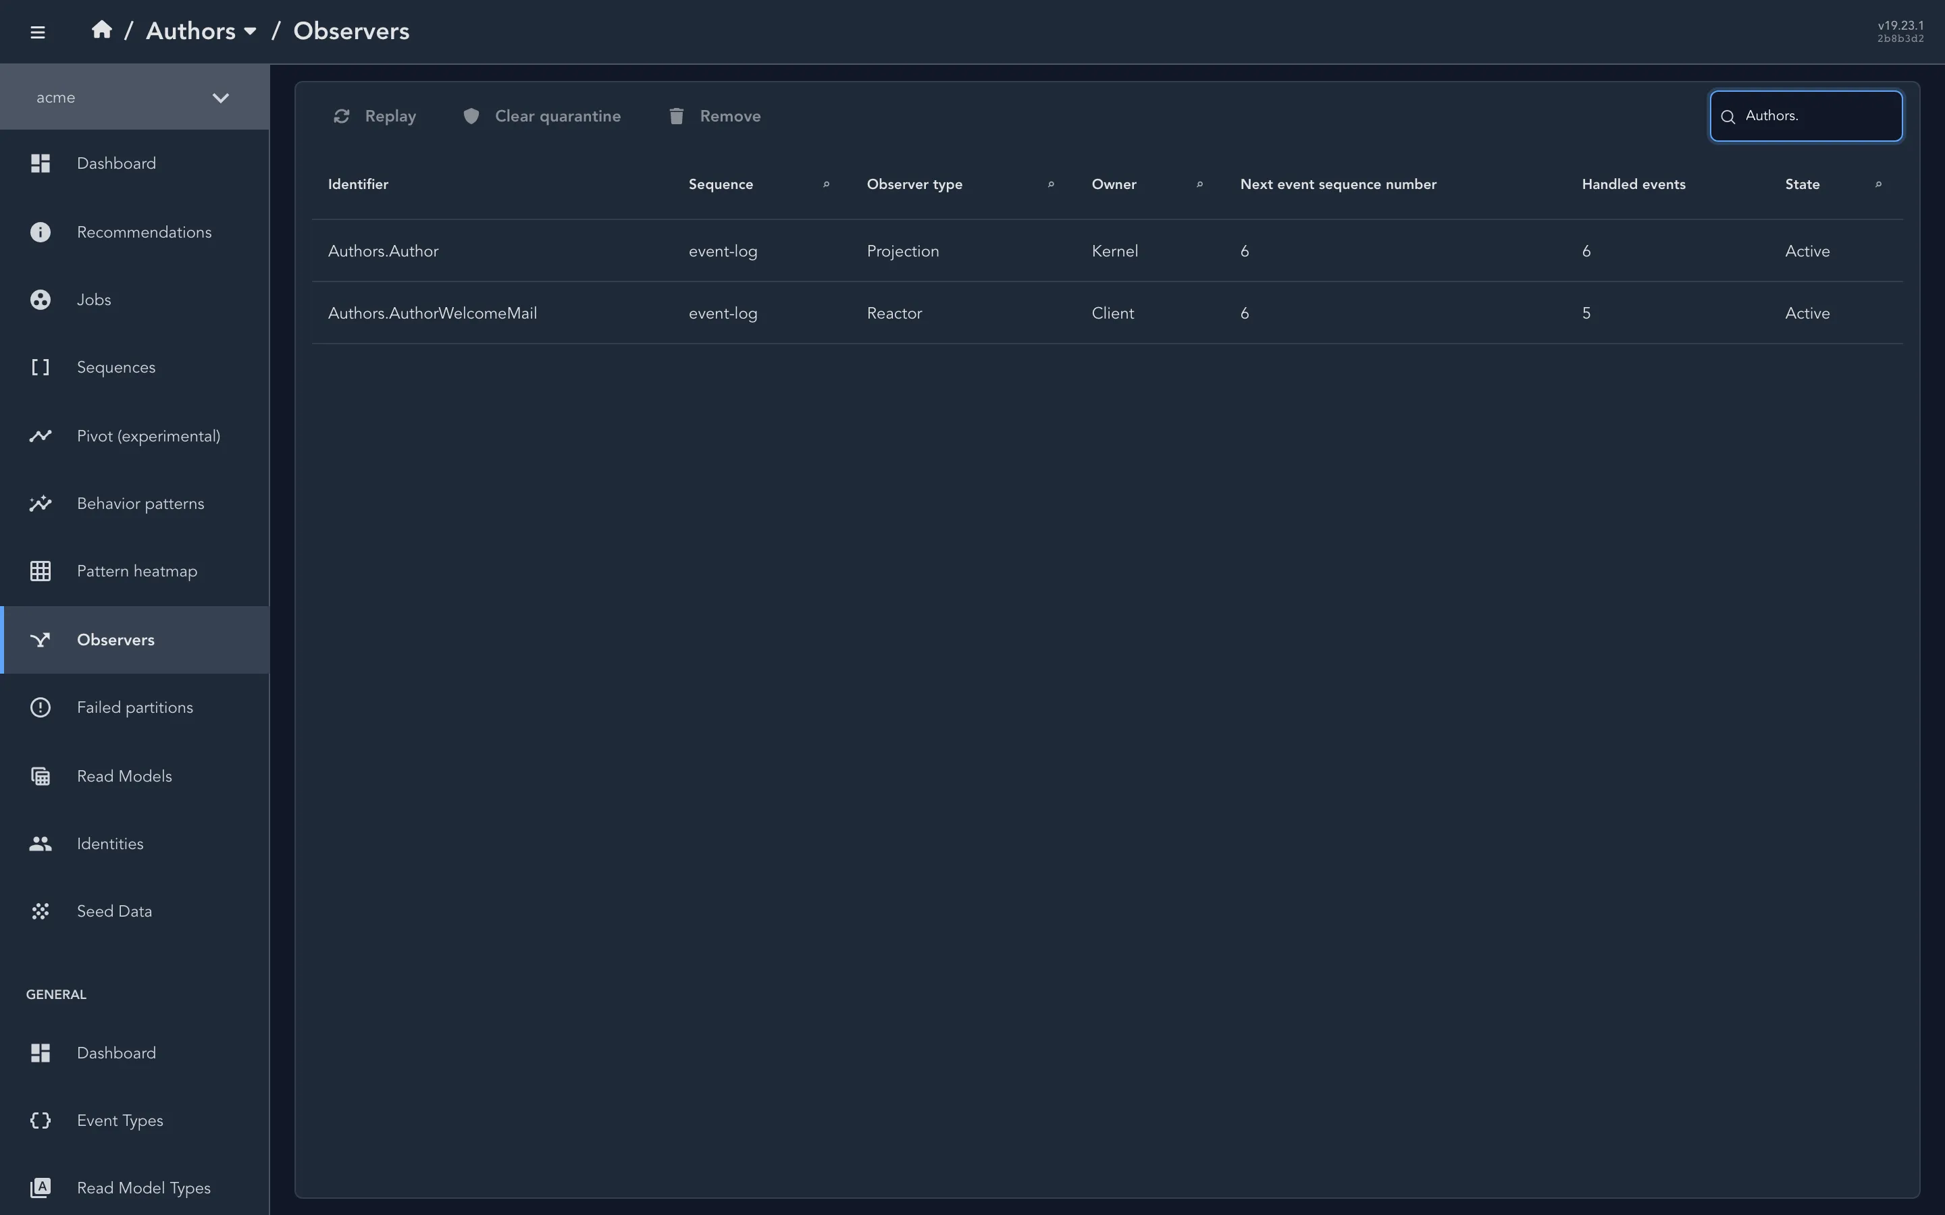This screenshot has width=1945, height=1215.
Task: Open Behavior patterns icon
Action: 41,504
